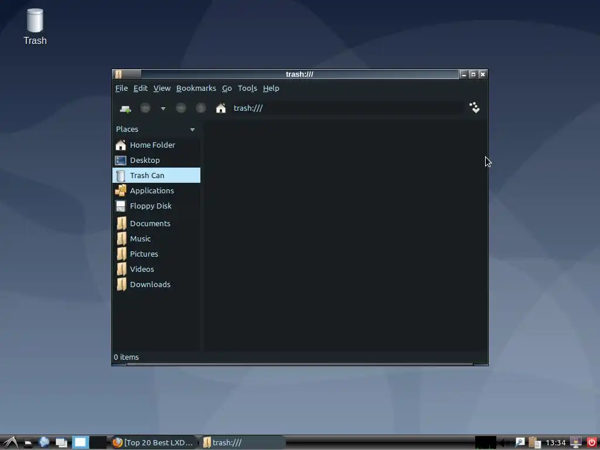The width and height of the screenshot is (600, 450).
Task: Open the Go menu
Action: pos(227,88)
